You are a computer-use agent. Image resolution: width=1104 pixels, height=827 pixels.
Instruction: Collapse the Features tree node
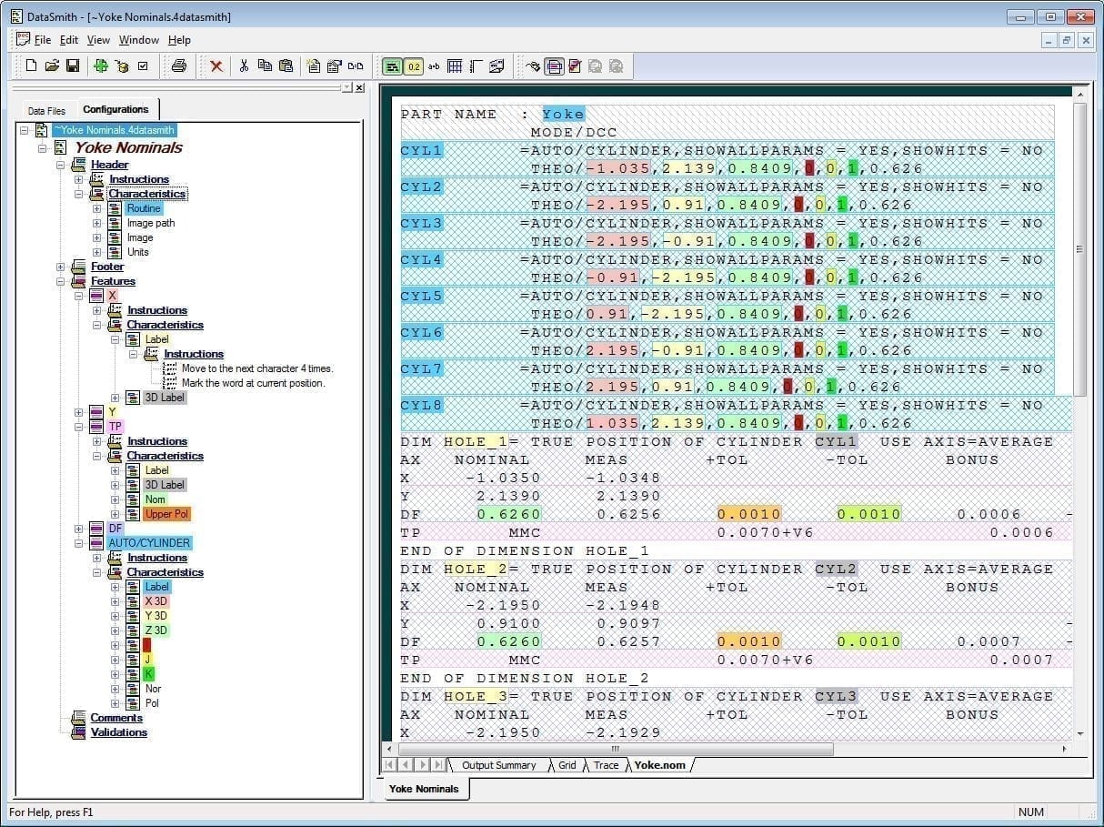coord(61,281)
